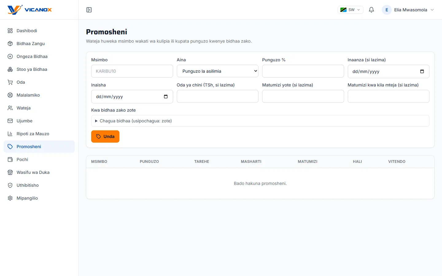Open calendar picker in Inaanza date field
Image resolution: width=442 pixels, height=276 pixels.
pyautogui.click(x=422, y=71)
